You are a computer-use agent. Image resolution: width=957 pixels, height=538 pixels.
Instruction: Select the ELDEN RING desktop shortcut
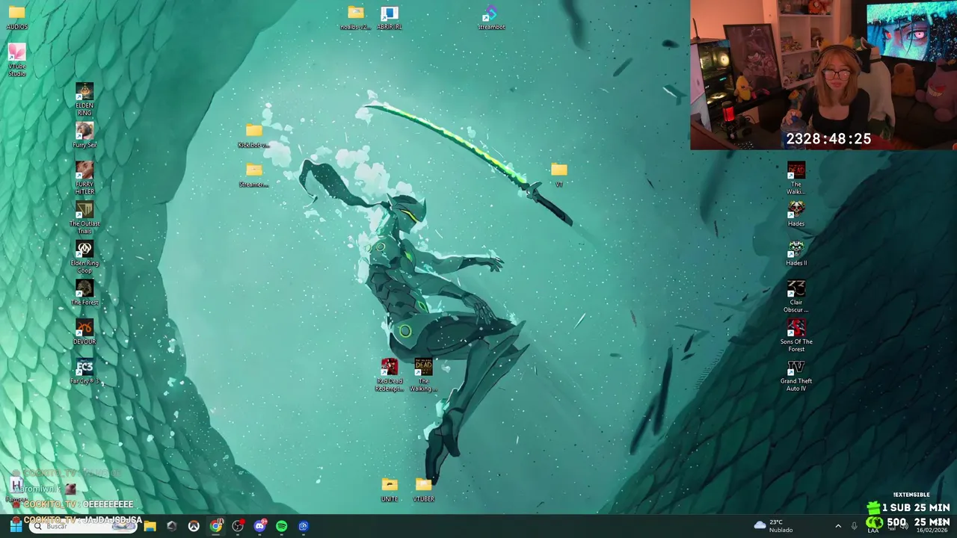[x=84, y=100]
